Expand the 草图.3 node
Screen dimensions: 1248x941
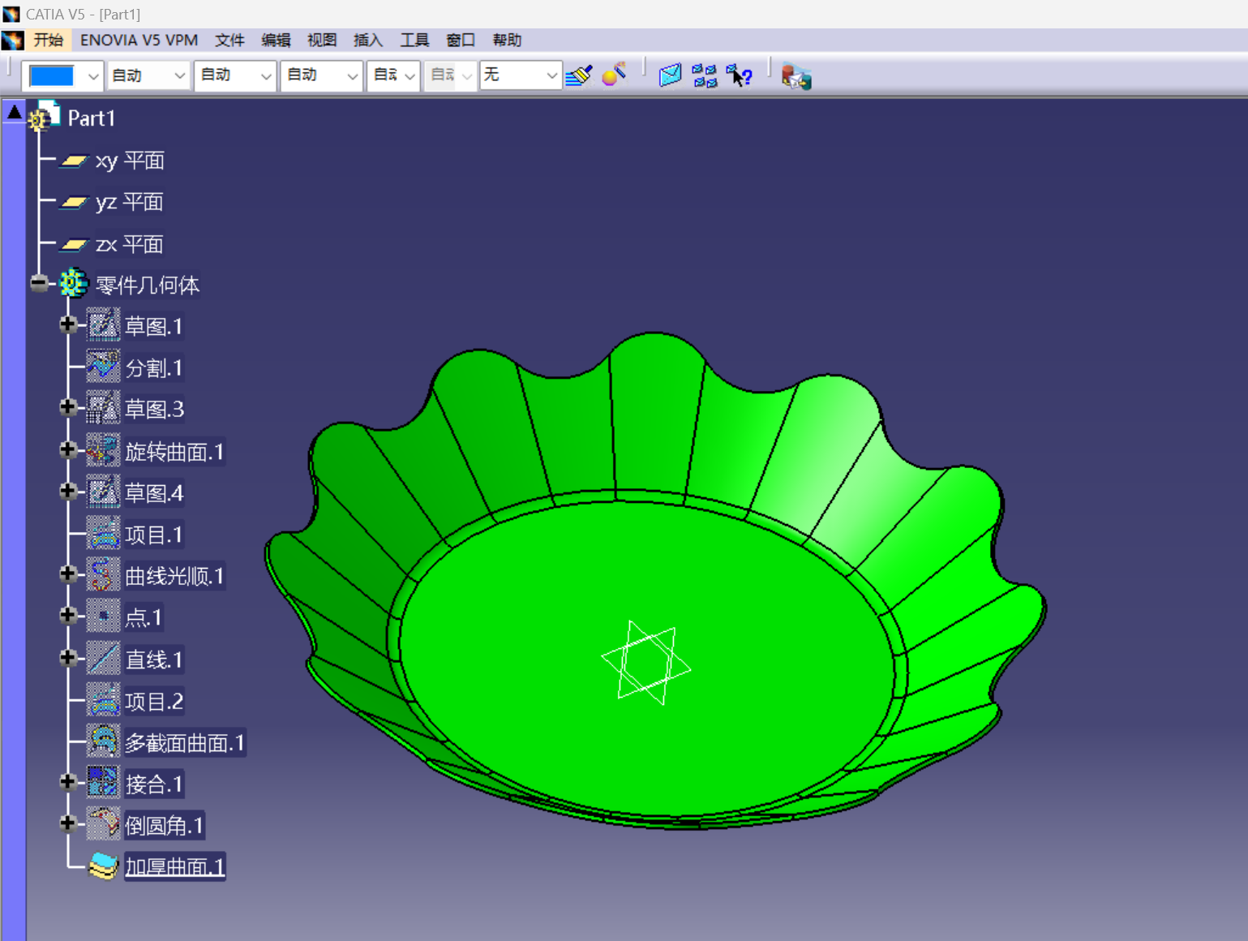(x=68, y=407)
